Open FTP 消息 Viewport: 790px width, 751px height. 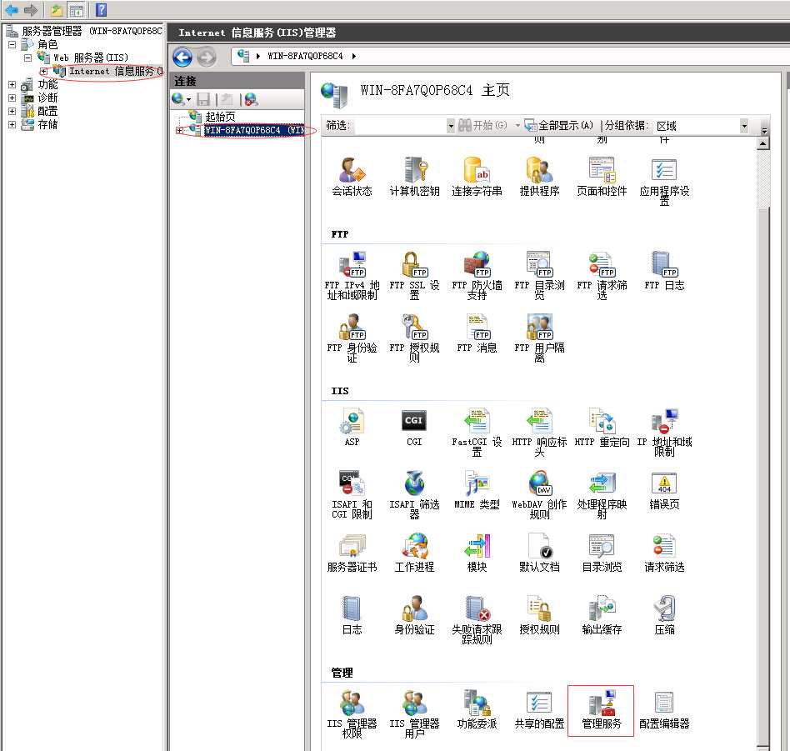click(x=477, y=333)
